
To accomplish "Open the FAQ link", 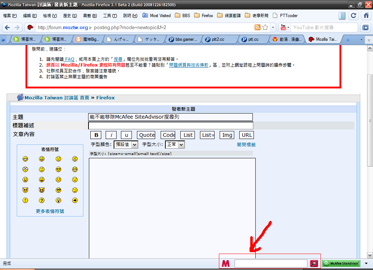I will (x=69, y=59).
